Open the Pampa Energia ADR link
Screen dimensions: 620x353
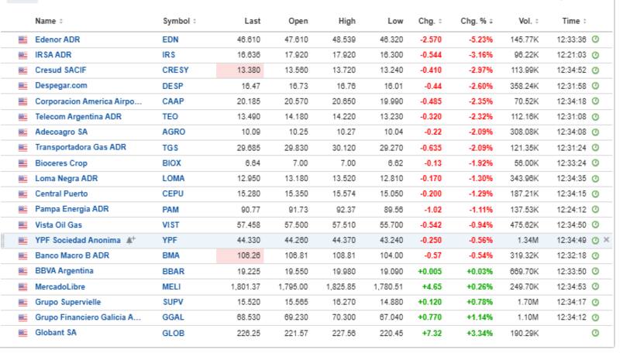72,210
